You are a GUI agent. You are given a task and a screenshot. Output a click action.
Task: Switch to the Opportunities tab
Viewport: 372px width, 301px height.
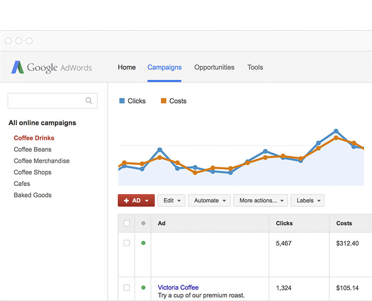coord(214,67)
